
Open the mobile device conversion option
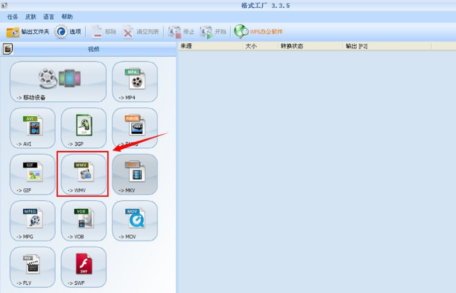58,81
